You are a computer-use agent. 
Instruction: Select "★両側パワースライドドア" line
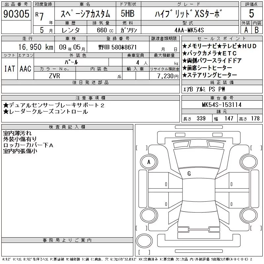point(212,61)
